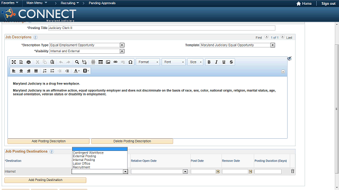Click the Maximize editor icon
This screenshot has height=190, width=339.
pos(14,62)
